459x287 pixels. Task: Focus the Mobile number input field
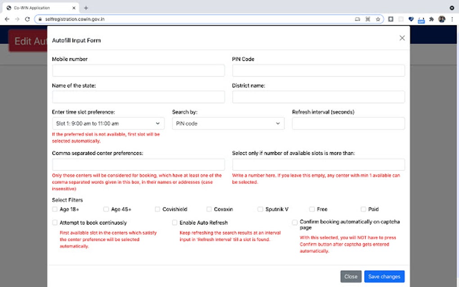coord(138,71)
